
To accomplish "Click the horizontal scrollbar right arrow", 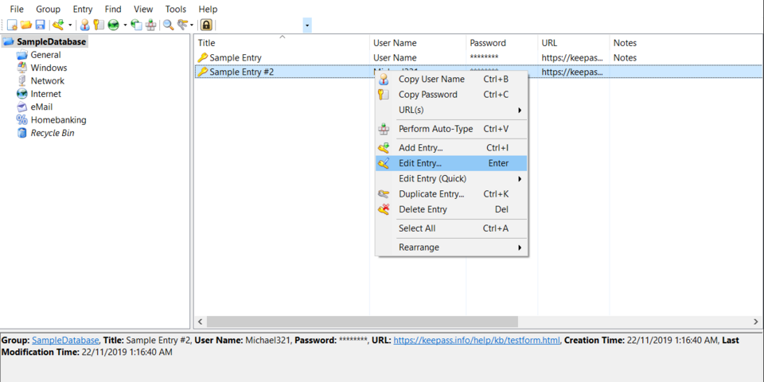I will click(756, 322).
